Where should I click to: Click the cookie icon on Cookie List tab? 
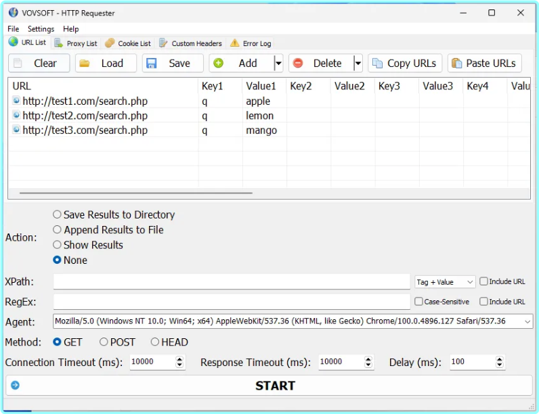pos(110,43)
